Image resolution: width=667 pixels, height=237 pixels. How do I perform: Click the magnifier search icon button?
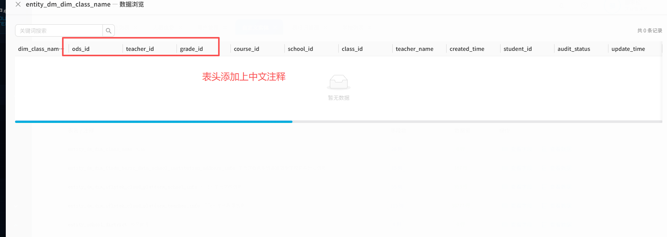point(109,31)
